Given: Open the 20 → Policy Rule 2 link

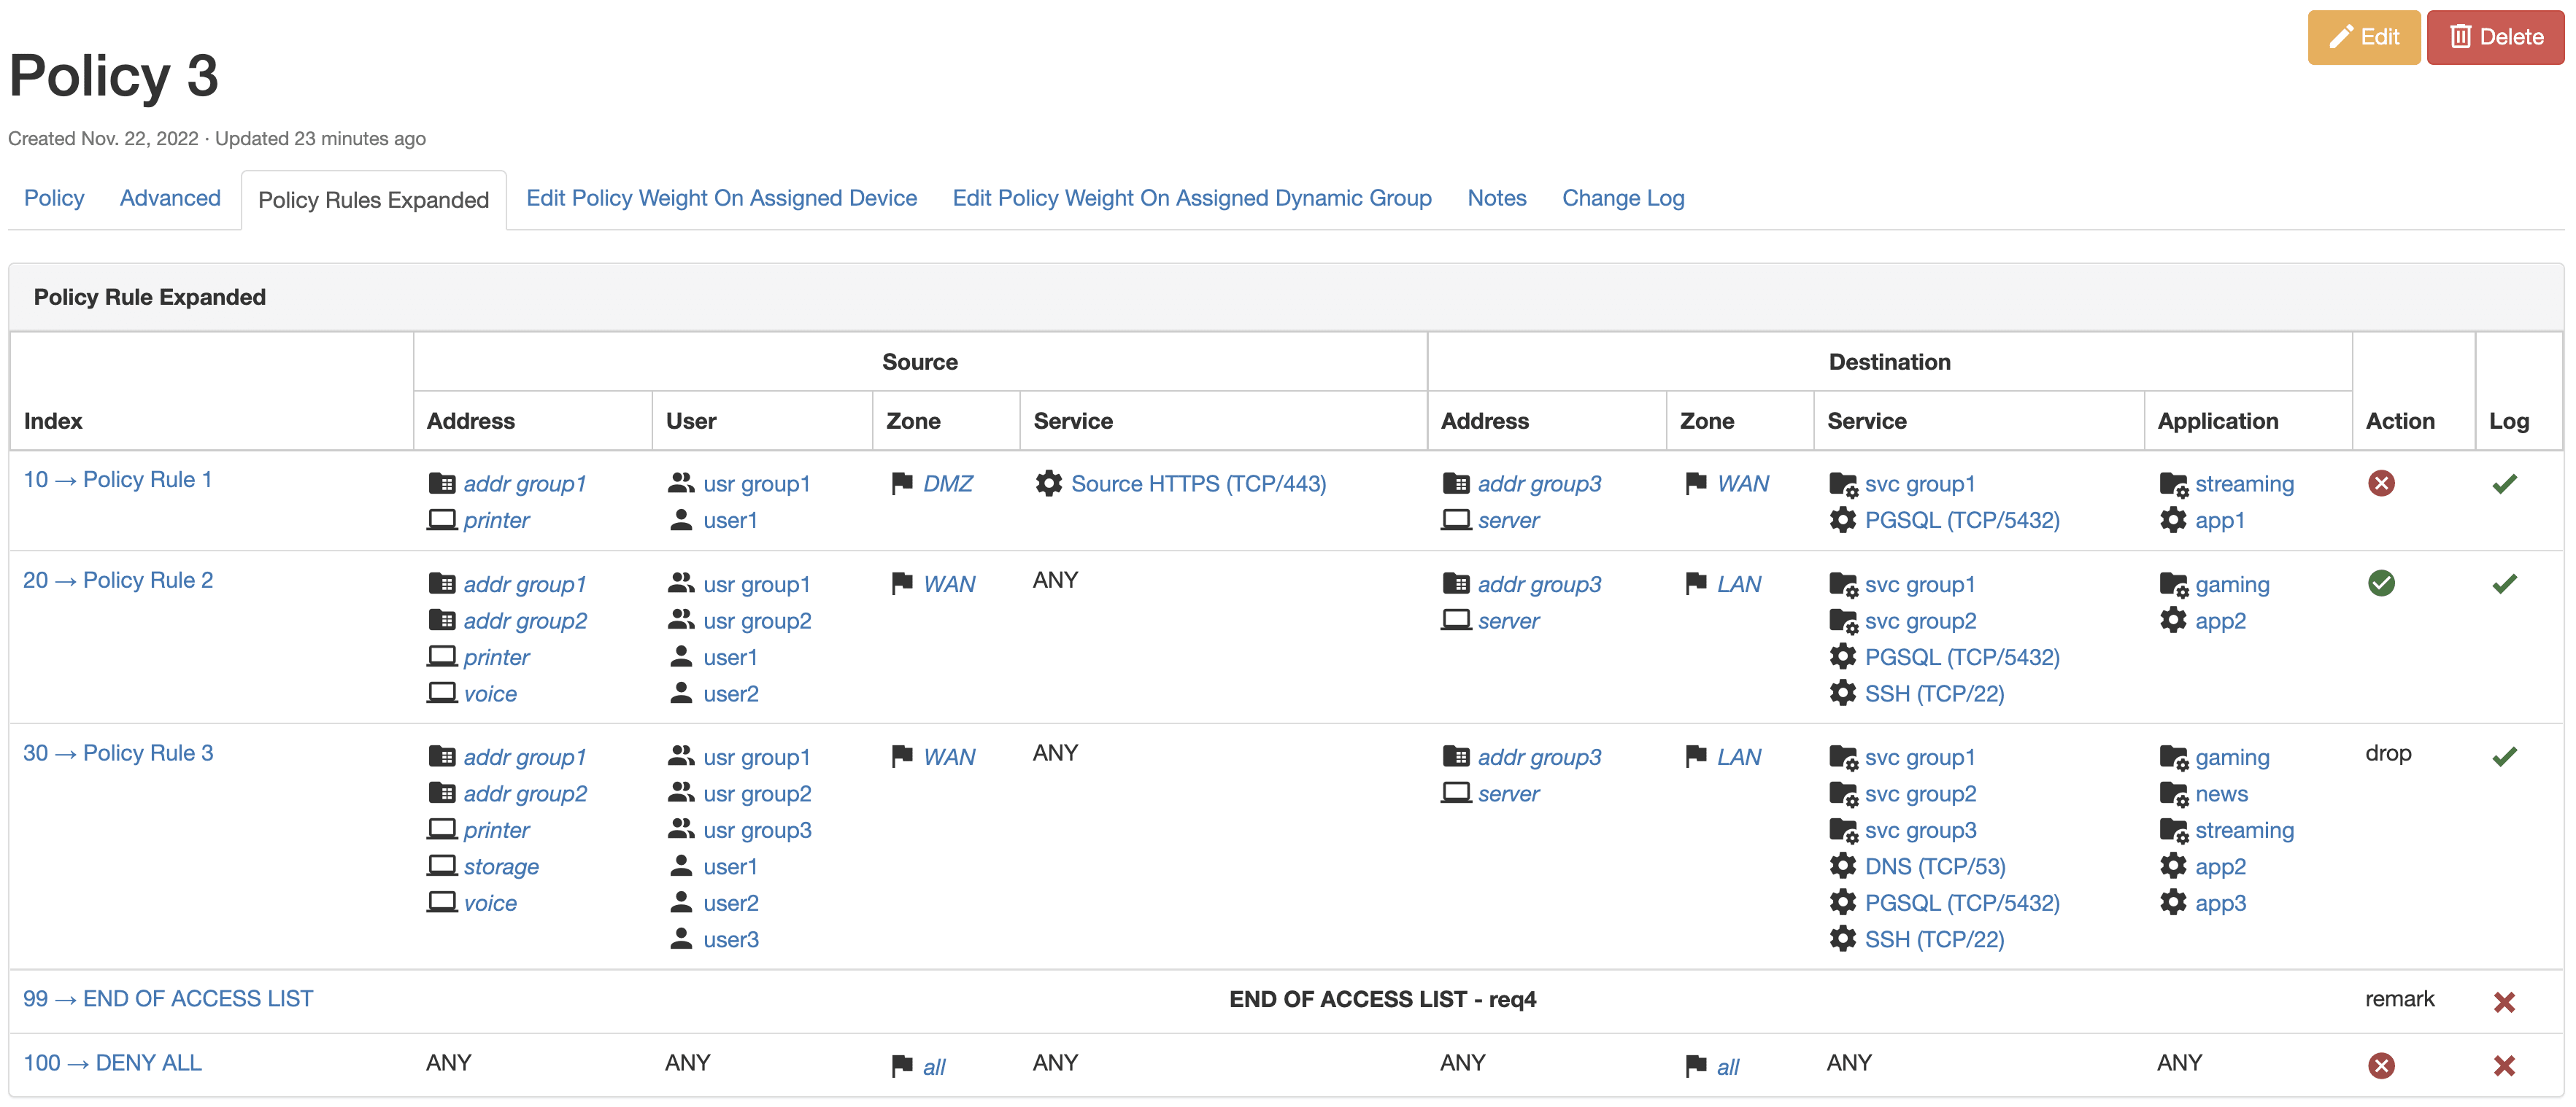Looking at the screenshot, I should point(118,580).
